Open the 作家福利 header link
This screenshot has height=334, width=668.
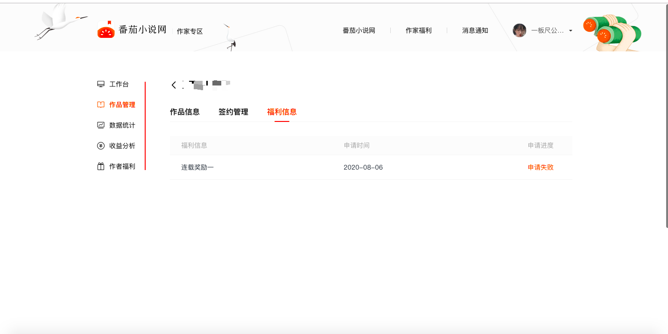[419, 30]
